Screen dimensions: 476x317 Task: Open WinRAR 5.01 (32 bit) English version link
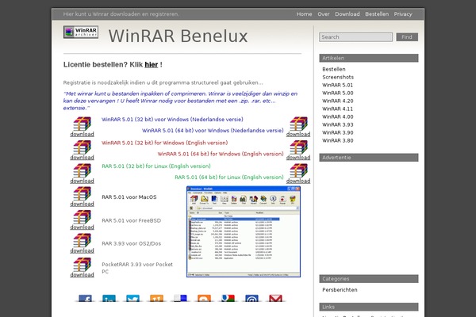[164, 143]
